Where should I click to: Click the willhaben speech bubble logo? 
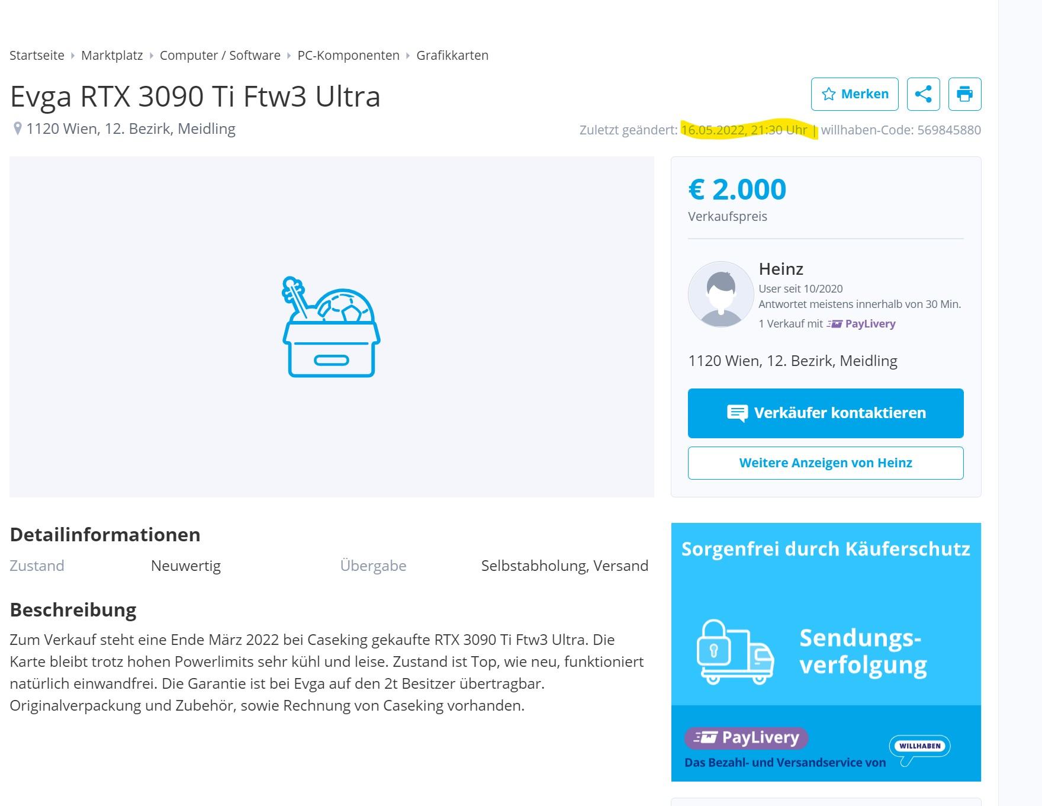click(x=919, y=746)
